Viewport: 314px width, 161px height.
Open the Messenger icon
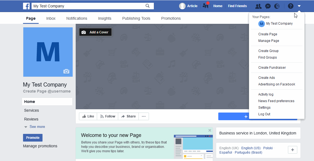(x=268, y=6)
